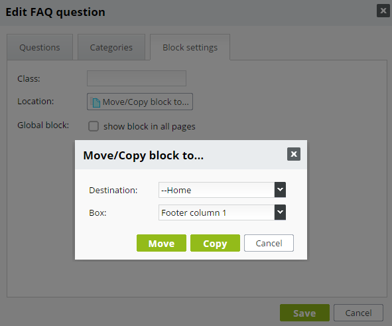Viewport: 392px width, 326px height.
Task: Click the show block in all pages label
Action: pyautogui.click(x=149, y=126)
